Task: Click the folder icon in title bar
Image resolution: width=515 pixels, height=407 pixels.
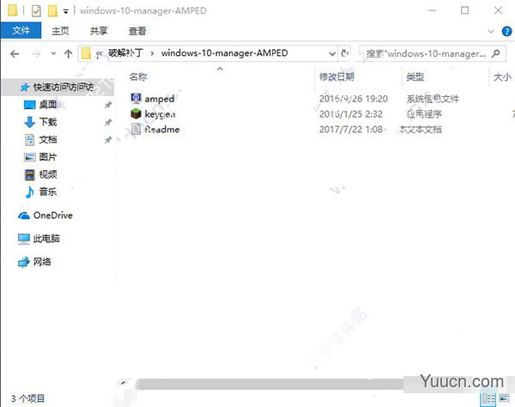Action: (x=13, y=10)
